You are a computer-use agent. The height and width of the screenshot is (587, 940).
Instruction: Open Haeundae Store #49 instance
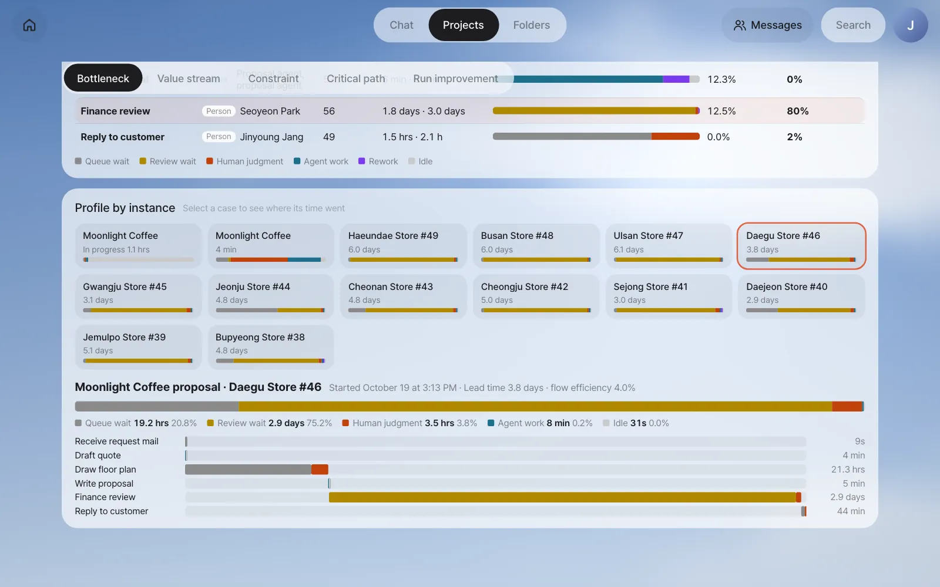tap(403, 246)
